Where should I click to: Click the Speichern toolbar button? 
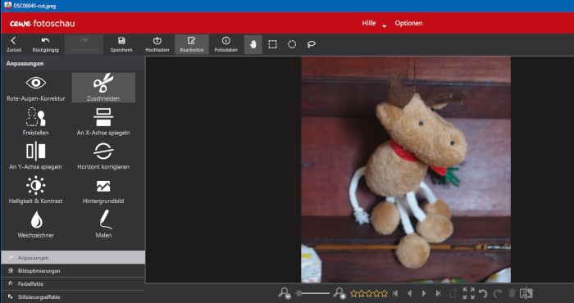pyautogui.click(x=121, y=44)
